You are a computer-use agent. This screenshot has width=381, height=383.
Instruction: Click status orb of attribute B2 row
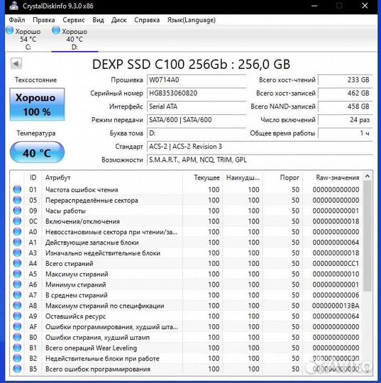[x=17, y=358]
